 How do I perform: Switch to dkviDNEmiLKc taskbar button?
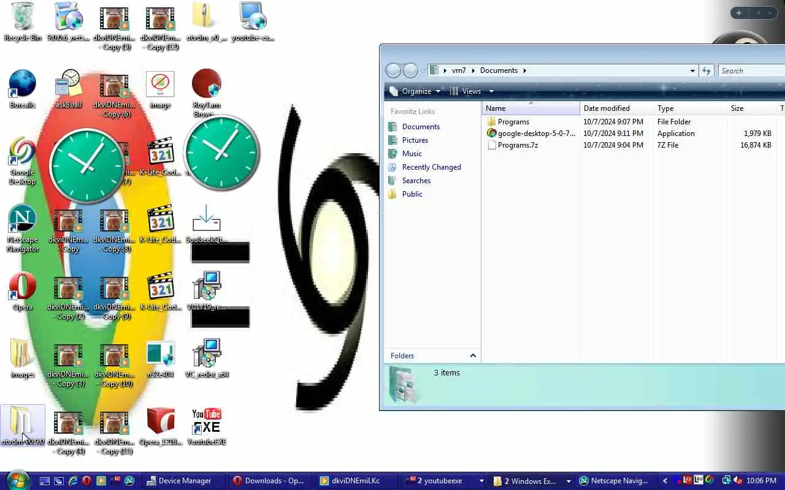pyautogui.click(x=357, y=481)
